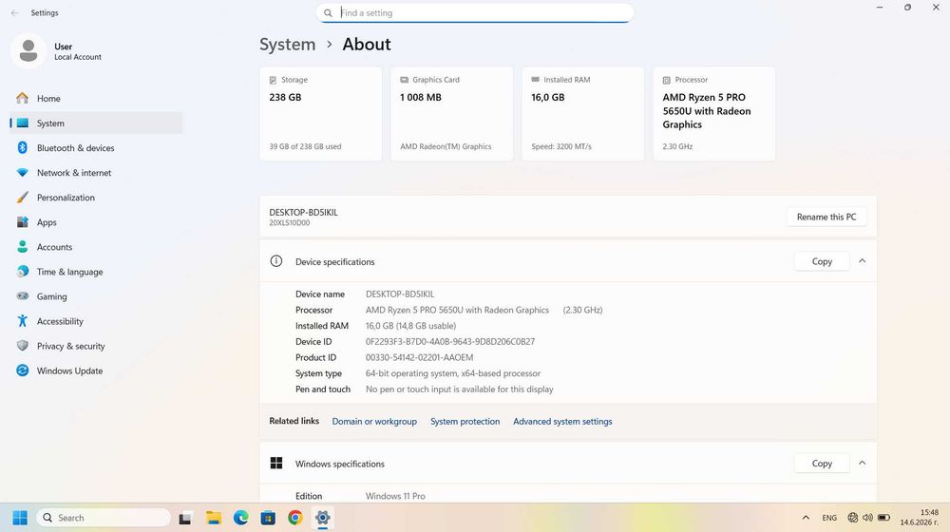The width and height of the screenshot is (950, 532).
Task: Click System in the breadcrumb
Action: click(288, 45)
